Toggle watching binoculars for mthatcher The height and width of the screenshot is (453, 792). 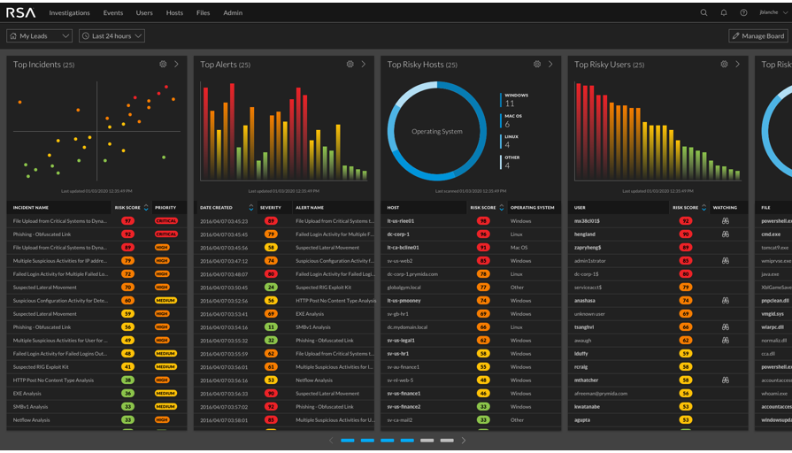[x=726, y=380]
